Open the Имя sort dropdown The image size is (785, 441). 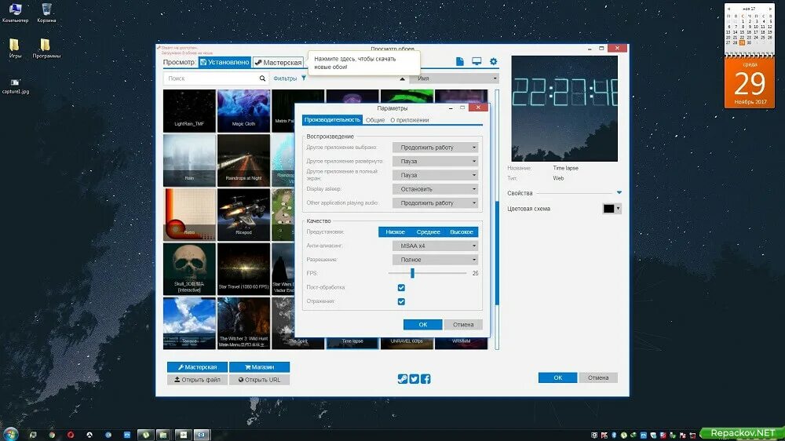click(x=455, y=78)
